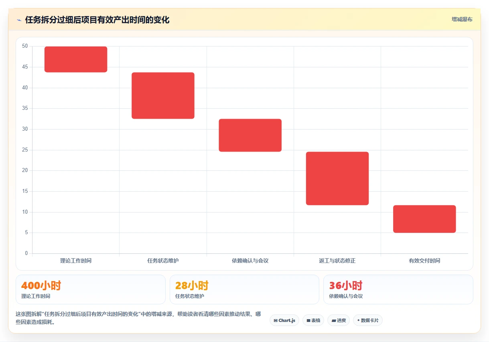
Task: Click the Chart.js tag chip
Action: coord(284,320)
